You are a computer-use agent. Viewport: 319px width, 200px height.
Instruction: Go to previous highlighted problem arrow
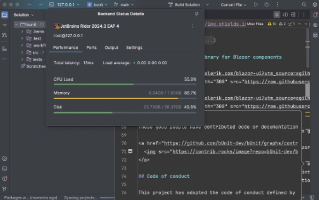[x=299, y=24]
